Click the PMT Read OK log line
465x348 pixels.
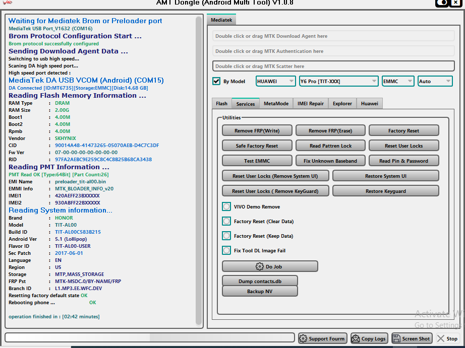[x=59, y=174]
